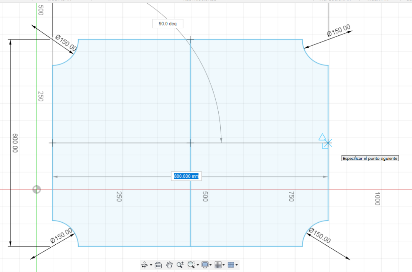Activate the Pan hand tool
This screenshot has height=272, width=412.
click(169, 265)
